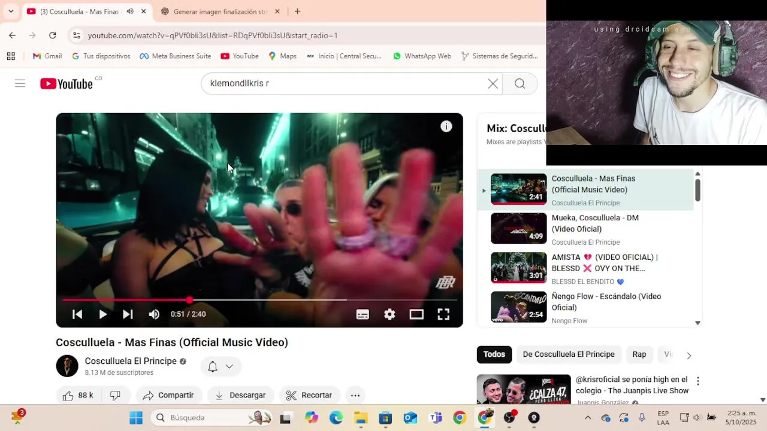Screen dimensions: 767x431
Task: Open options menu for Juanpis Live Show video
Action: (697, 381)
